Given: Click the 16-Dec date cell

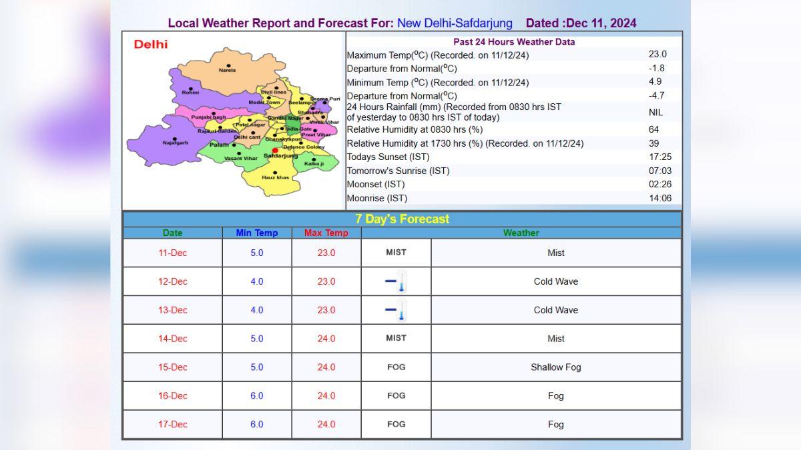Looking at the screenshot, I should pos(173,396).
